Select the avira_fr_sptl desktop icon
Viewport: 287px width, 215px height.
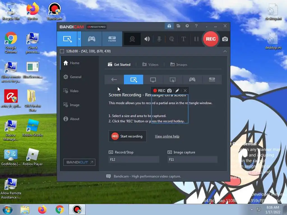click(11, 98)
